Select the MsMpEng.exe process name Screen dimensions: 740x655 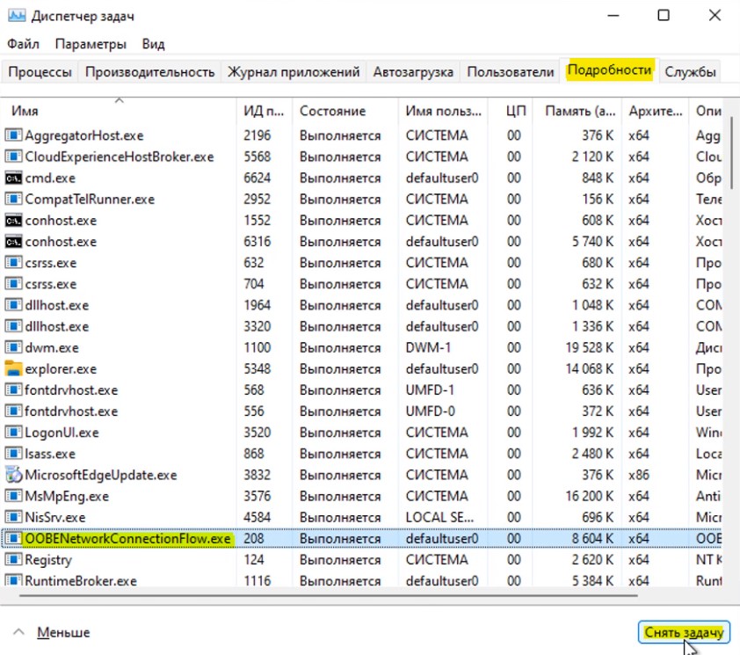(67, 496)
